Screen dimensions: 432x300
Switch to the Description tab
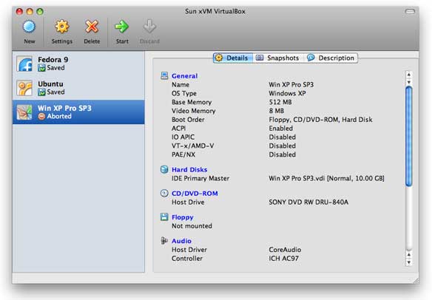pyautogui.click(x=331, y=58)
